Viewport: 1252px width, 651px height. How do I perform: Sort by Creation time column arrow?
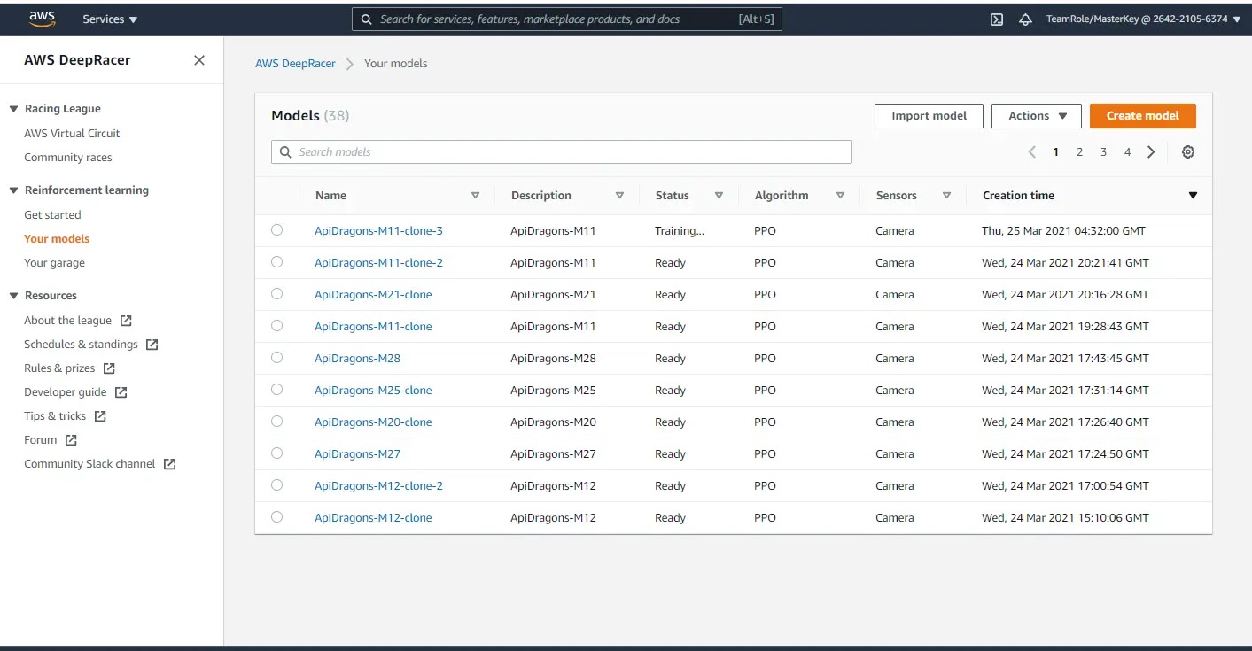tap(1193, 196)
